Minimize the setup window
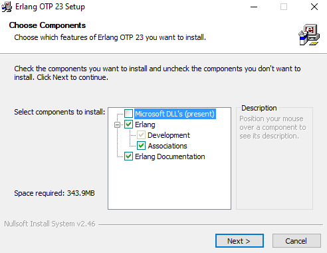This screenshot has width=327, height=253. tap(254, 7)
